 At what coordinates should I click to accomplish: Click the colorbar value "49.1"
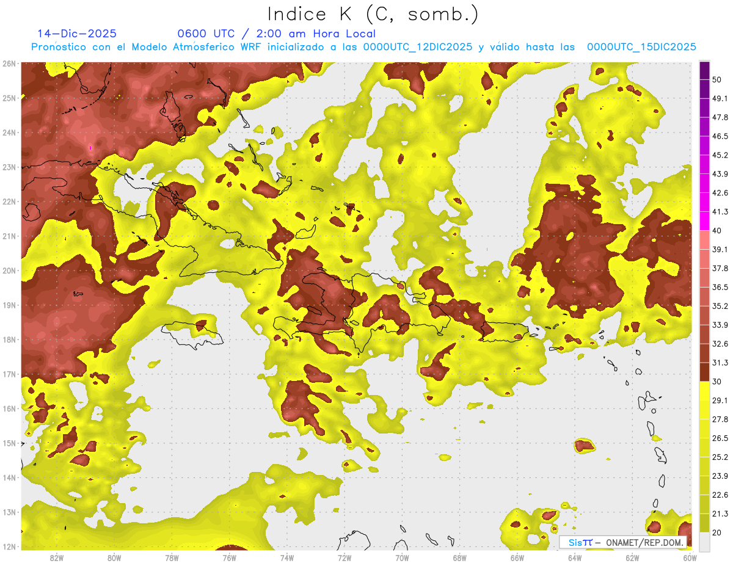click(x=720, y=98)
